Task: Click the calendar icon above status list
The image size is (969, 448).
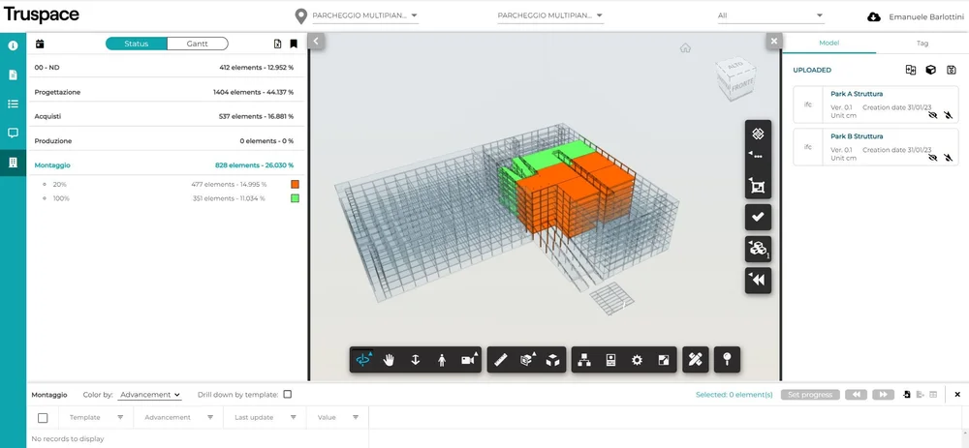Action: (x=40, y=44)
